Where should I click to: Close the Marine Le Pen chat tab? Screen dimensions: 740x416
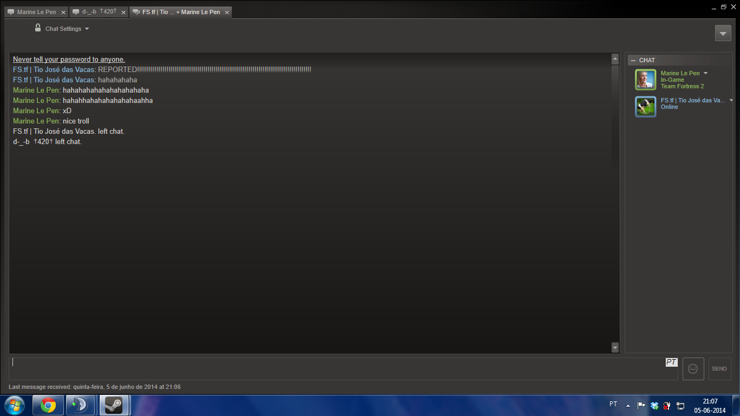pos(63,12)
